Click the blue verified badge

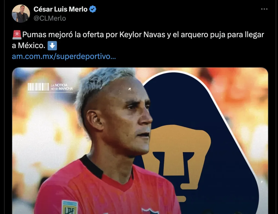pos(93,9)
